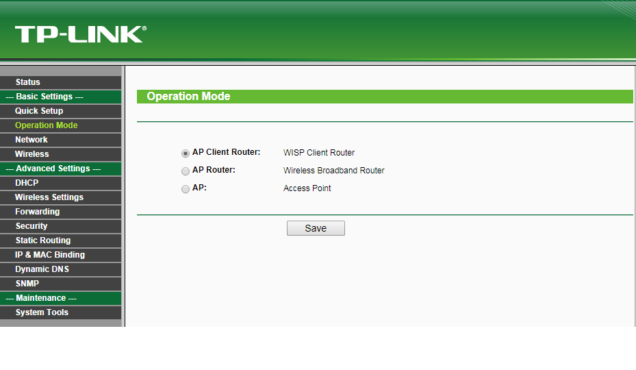Viewport: 636px width, 370px height.
Task: Select the AP Client Router radio button
Action: pyautogui.click(x=186, y=153)
